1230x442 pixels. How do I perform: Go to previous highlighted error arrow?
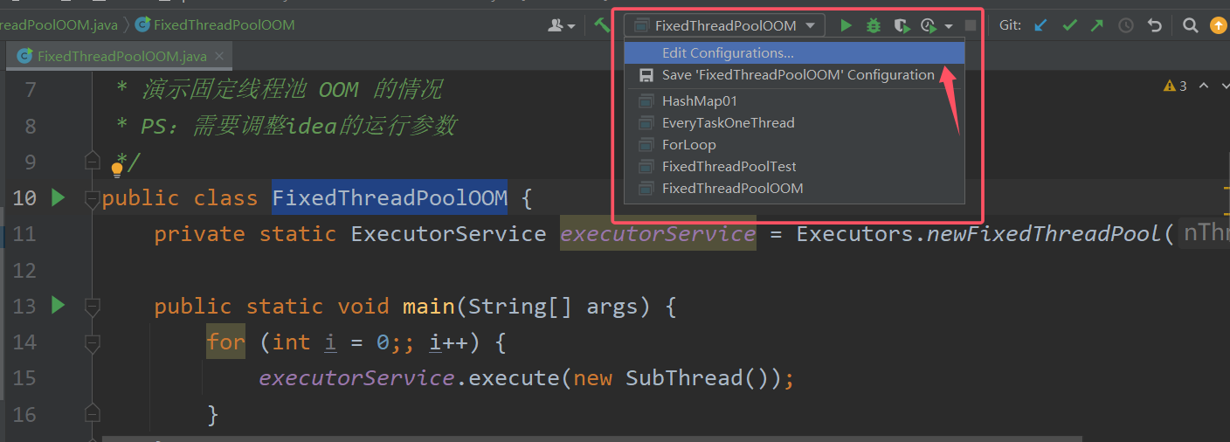[x=1204, y=86]
